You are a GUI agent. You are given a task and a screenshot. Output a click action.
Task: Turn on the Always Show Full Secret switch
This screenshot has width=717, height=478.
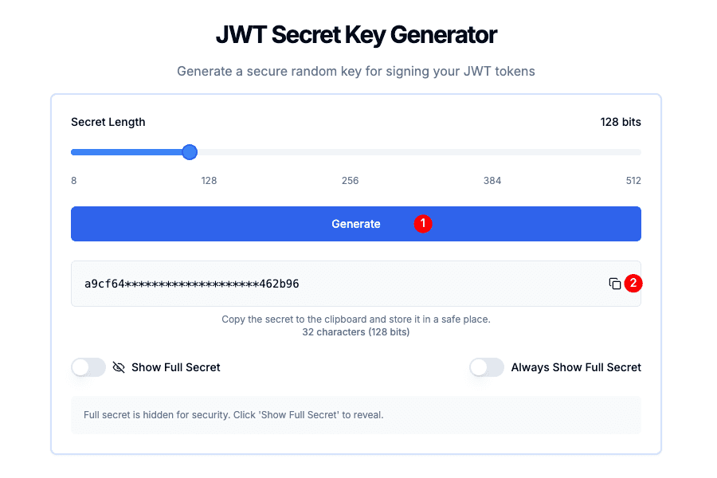487,367
